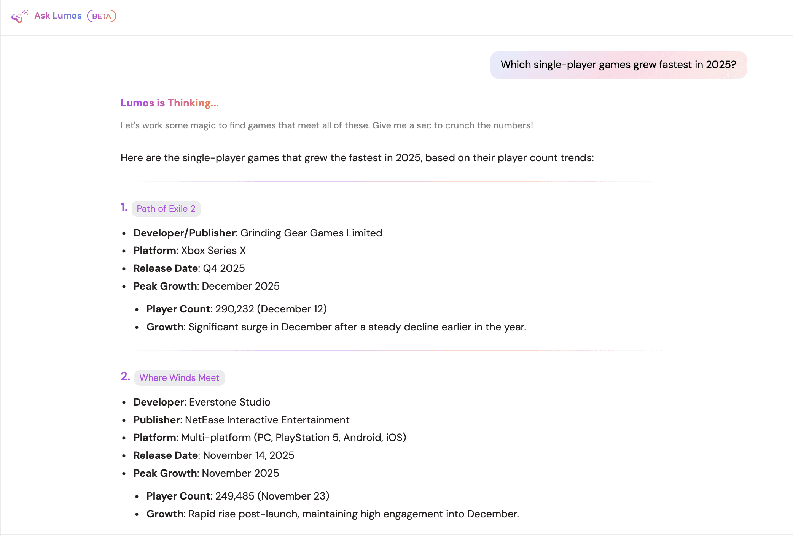Click the Xbox Series X platform line
Screen dimensions: 793x536
click(x=189, y=251)
